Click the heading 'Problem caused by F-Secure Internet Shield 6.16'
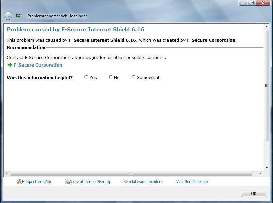 tap(76, 29)
